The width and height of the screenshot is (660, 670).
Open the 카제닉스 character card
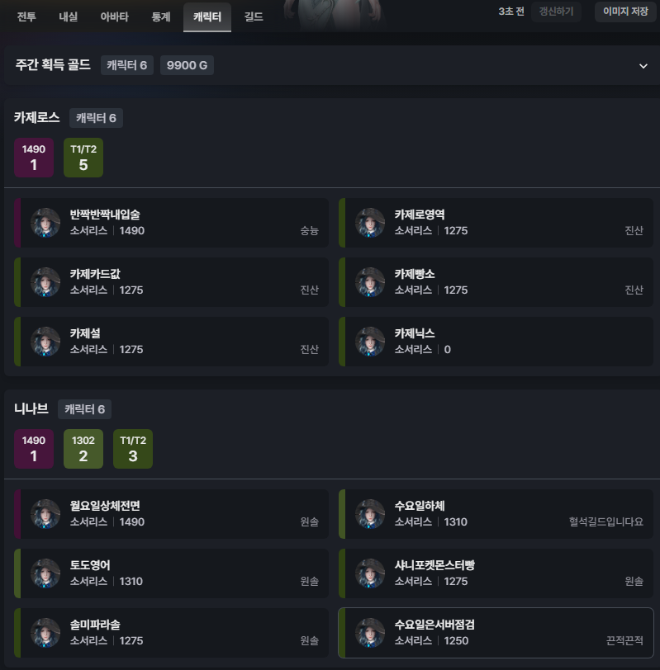point(496,342)
